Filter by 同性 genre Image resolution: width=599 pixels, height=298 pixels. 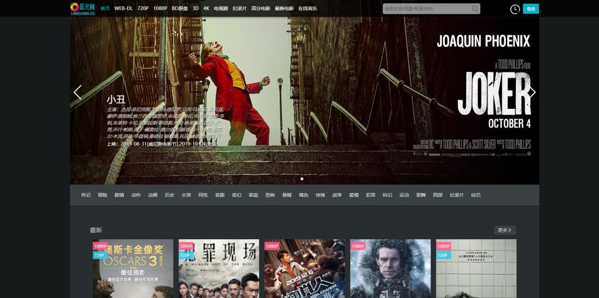pos(203,195)
